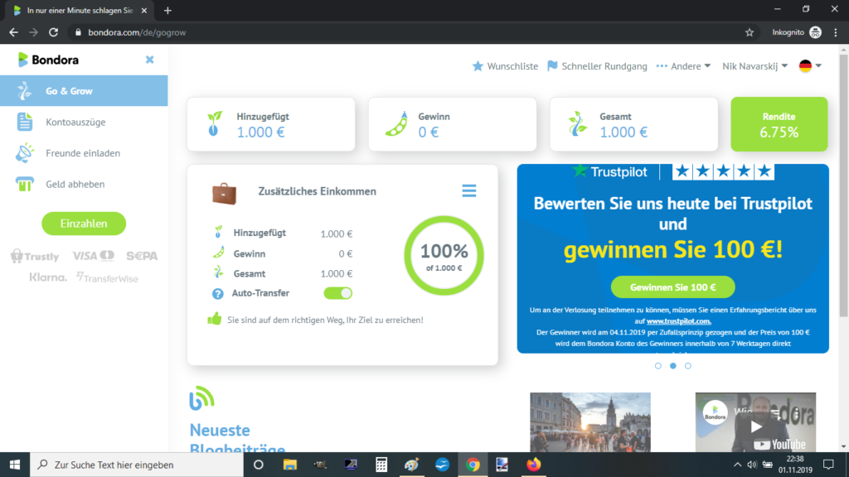Start the Schneller Rundgang tour
This screenshot has width=849, height=477.
(597, 66)
